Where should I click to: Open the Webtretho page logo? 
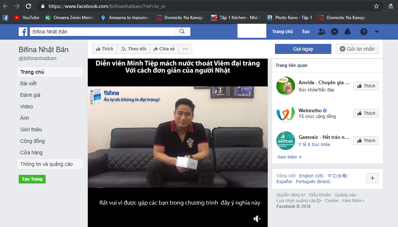[286, 113]
